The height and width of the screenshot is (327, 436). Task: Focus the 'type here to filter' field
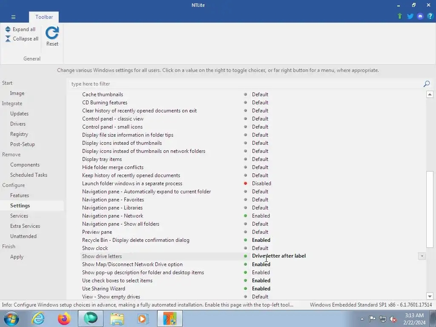246,84
